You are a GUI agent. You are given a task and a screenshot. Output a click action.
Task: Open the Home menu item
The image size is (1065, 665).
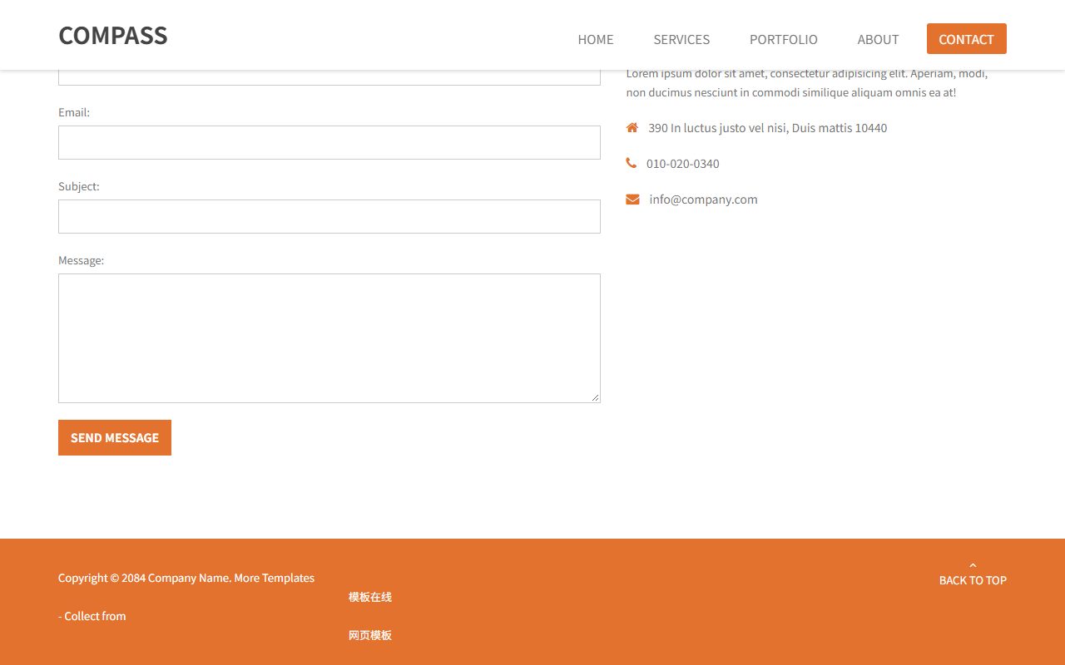[x=596, y=39]
